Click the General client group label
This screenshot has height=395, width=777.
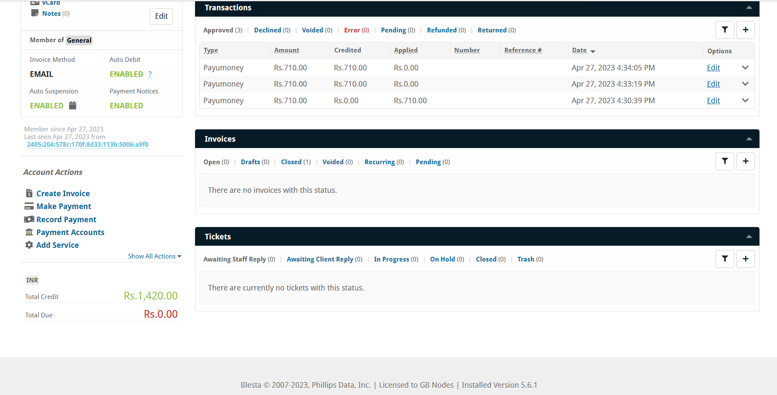[x=79, y=40]
